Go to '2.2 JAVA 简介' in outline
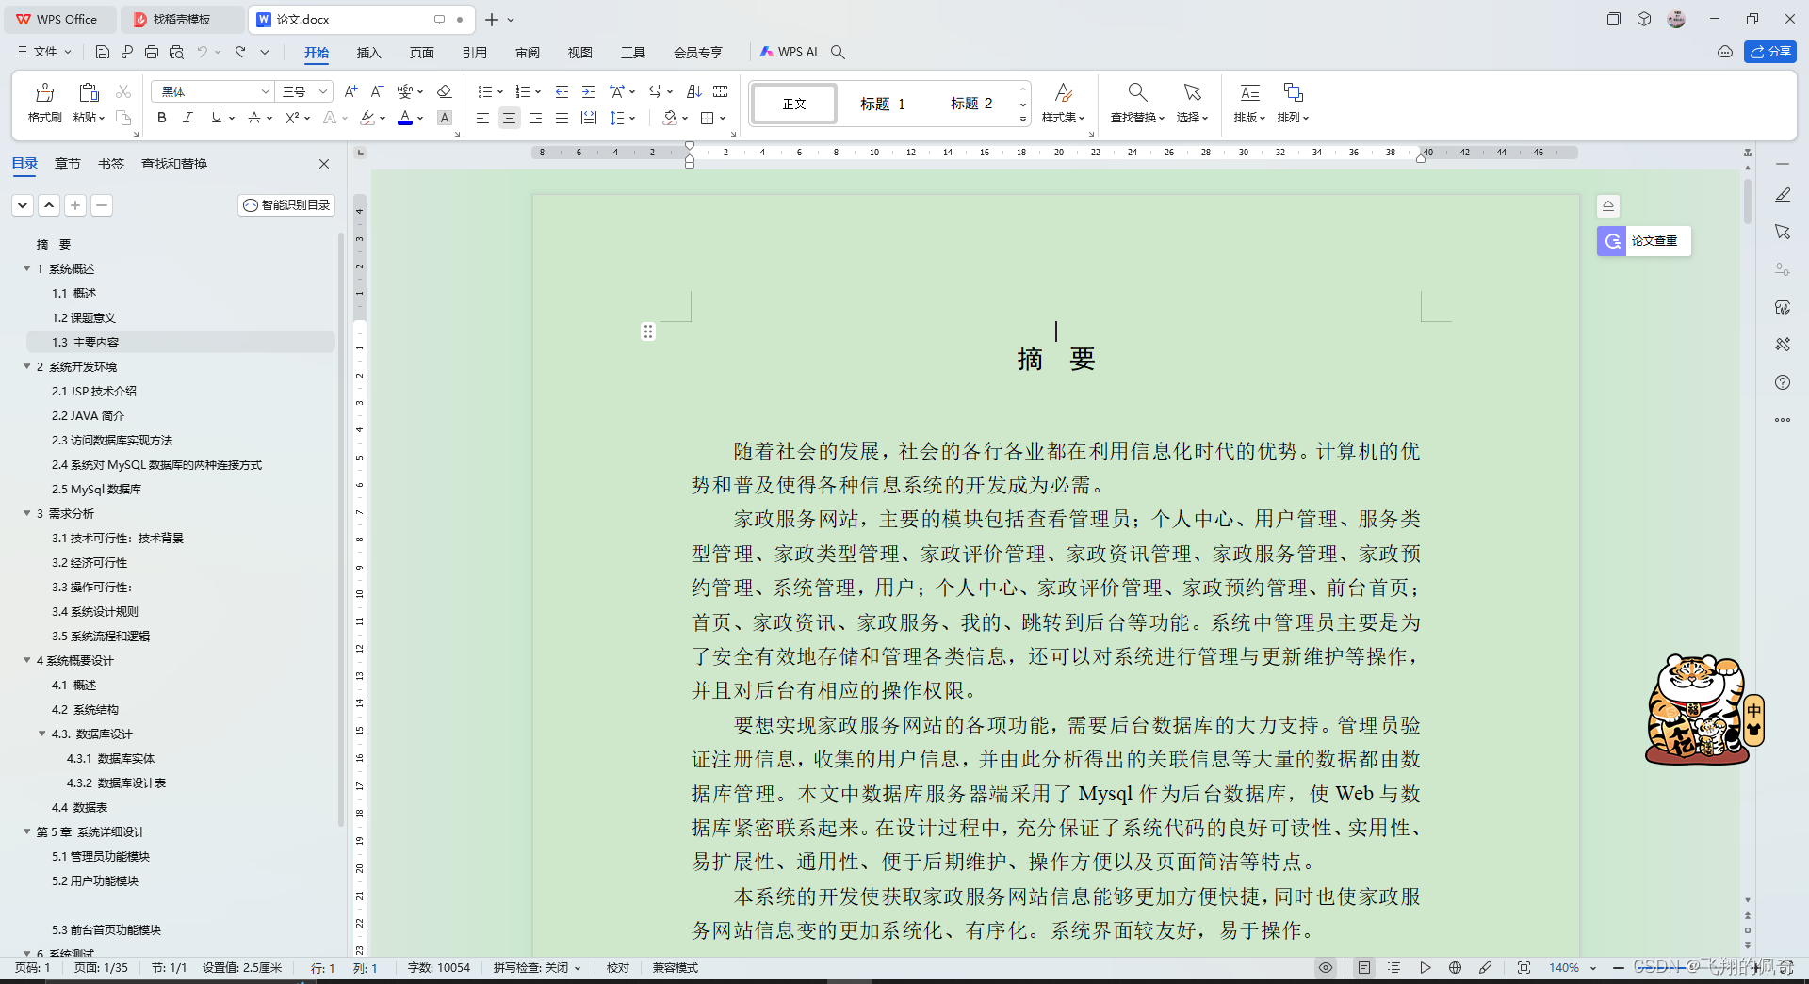The height and width of the screenshot is (984, 1809). click(x=88, y=415)
